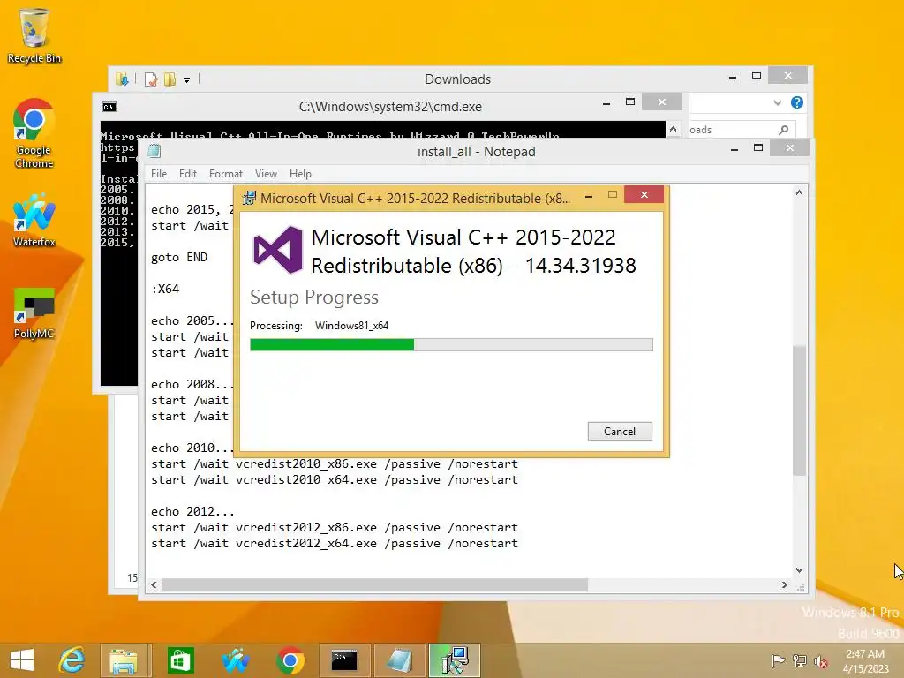Click Downloads window folder icon in title bar
Image resolution: width=904 pixels, height=678 pixels.
(122, 79)
